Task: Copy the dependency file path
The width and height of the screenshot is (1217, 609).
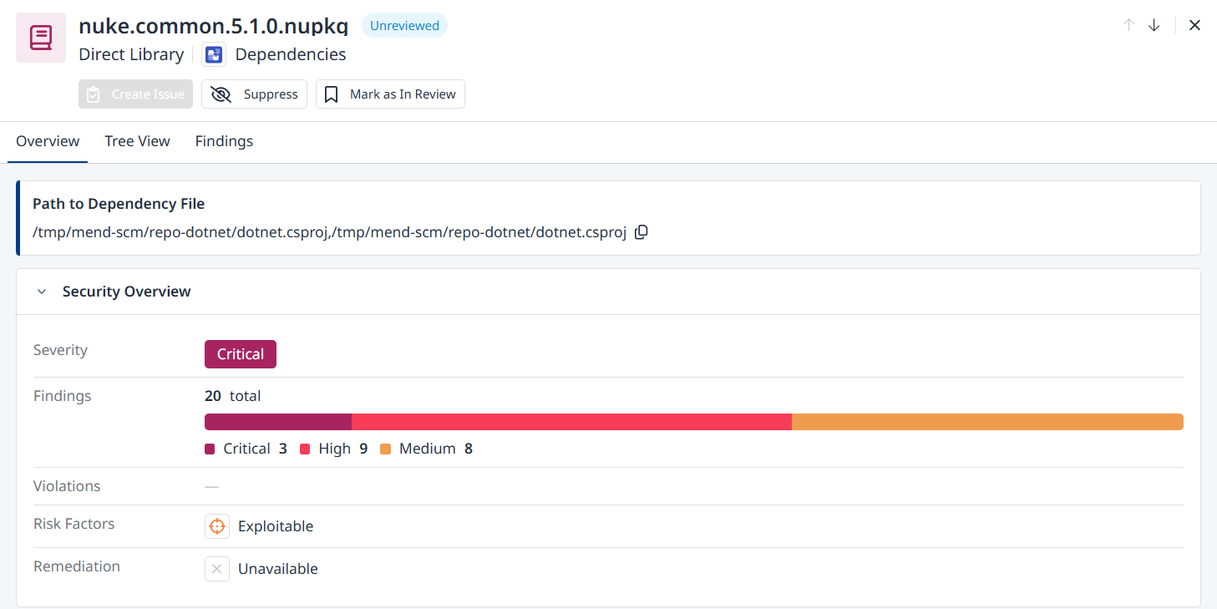Action: pos(641,232)
